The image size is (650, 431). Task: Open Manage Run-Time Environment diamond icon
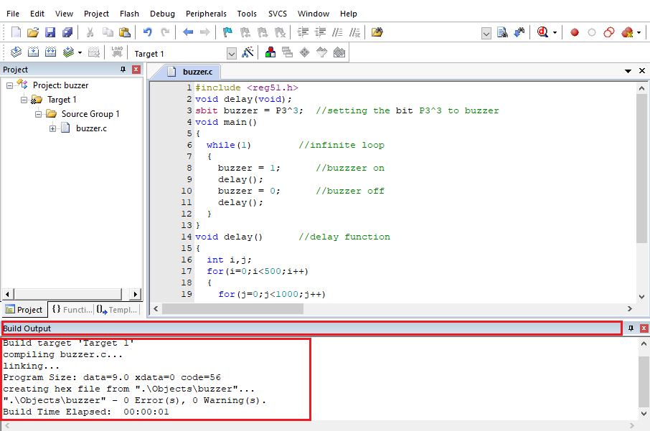[x=305, y=52]
